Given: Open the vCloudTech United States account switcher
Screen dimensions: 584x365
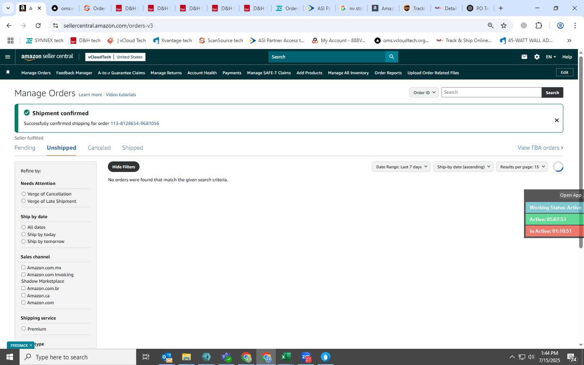Looking at the screenshot, I should coord(115,57).
